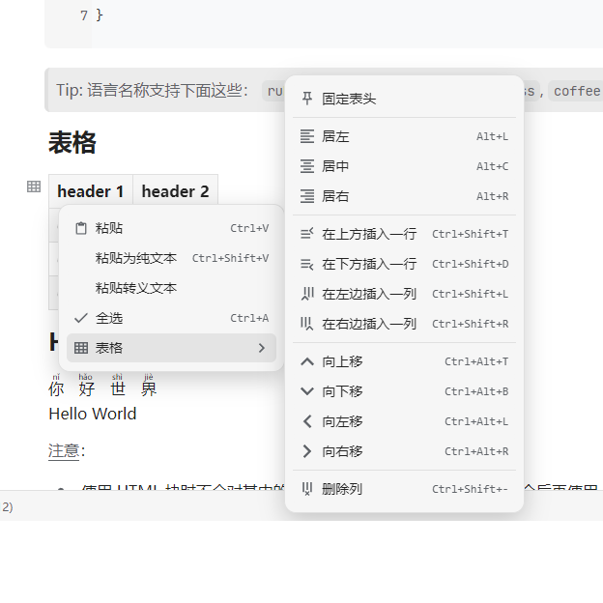Choose 在上方插入一行
This screenshot has width=603, height=603.
coord(404,234)
